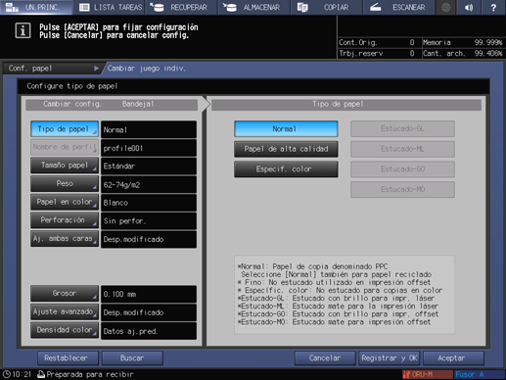Switch to the ALMACENAR tab
Screen dimensions: 506x380
[254, 7]
